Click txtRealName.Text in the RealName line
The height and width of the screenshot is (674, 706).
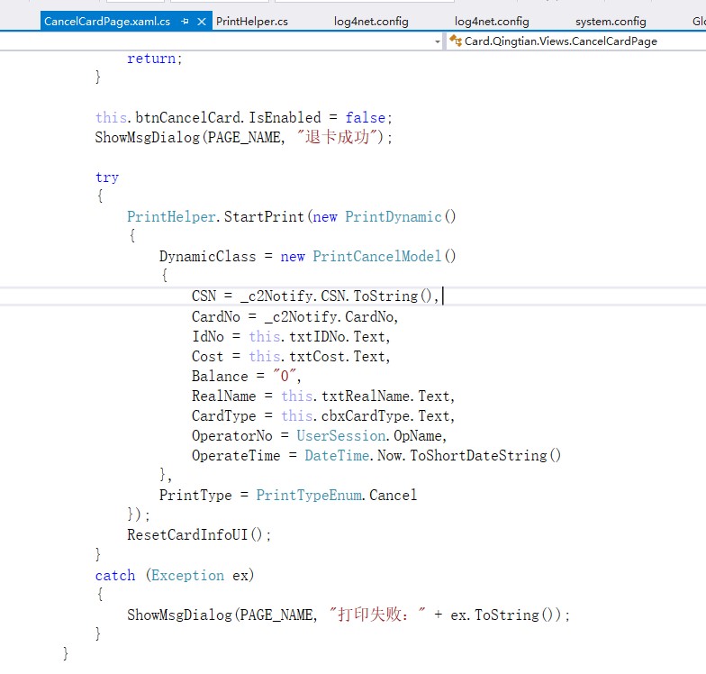(x=385, y=396)
